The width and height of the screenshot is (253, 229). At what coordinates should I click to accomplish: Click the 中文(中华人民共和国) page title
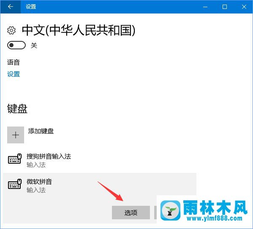click(79, 30)
